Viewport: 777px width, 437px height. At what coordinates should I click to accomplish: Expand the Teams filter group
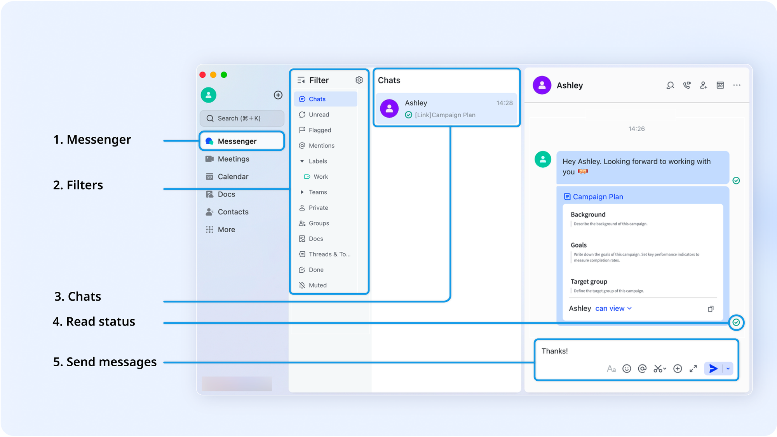click(302, 192)
